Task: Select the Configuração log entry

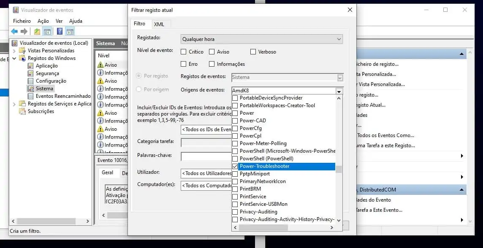Action: pos(51,81)
